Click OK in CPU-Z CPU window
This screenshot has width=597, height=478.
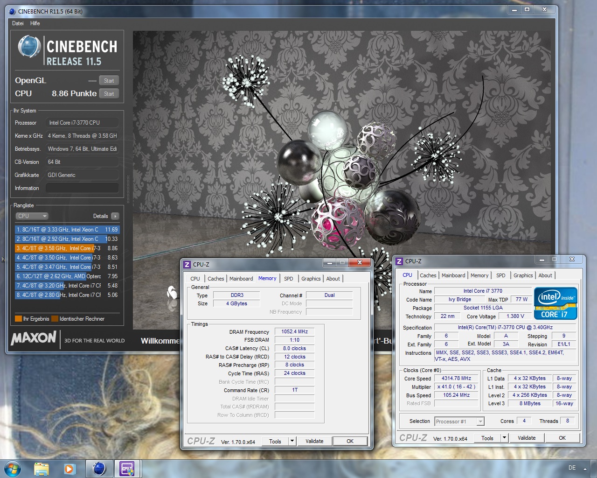click(x=562, y=438)
